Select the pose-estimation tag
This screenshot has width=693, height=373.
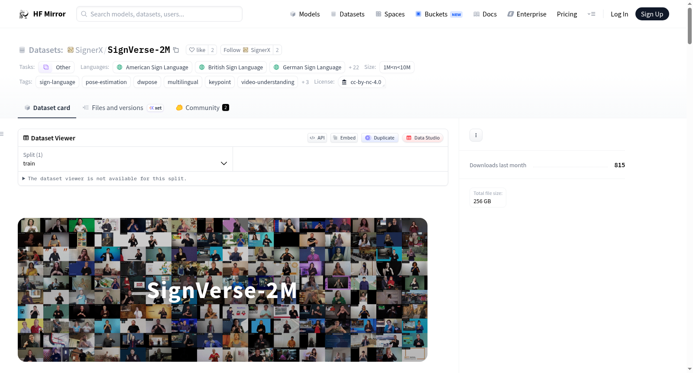[x=106, y=82]
